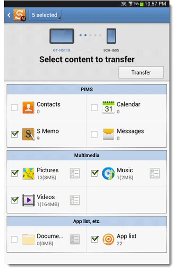Open the Documents item selection list icon

[x=75, y=239]
